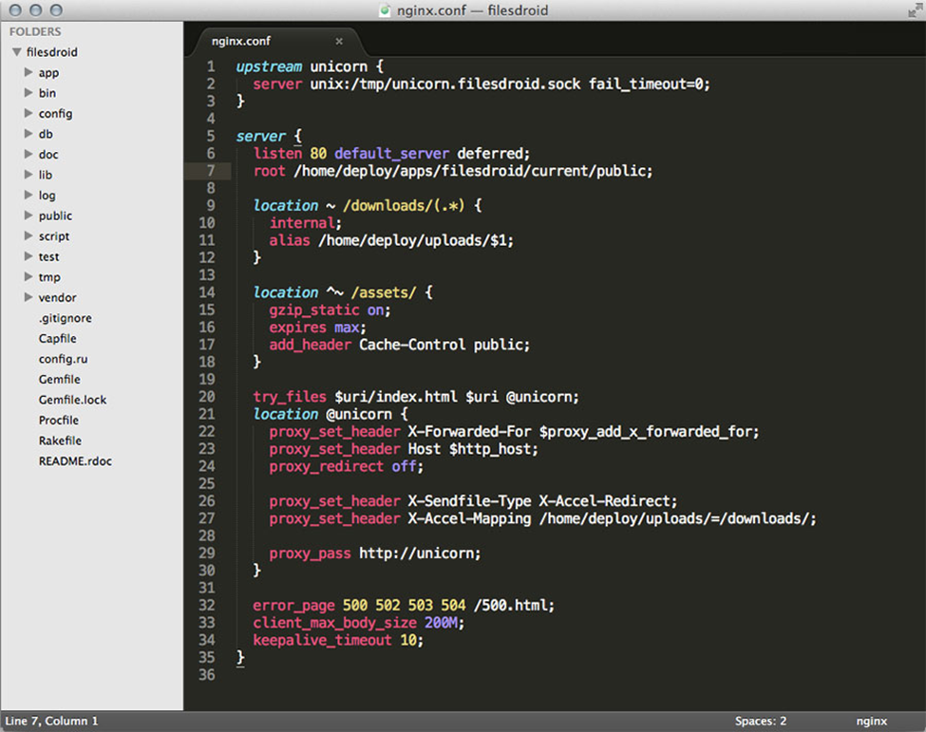Viewport: 926px width, 732px height.
Task: Click 'proxy_pass' on line 29
Action: 310,554
